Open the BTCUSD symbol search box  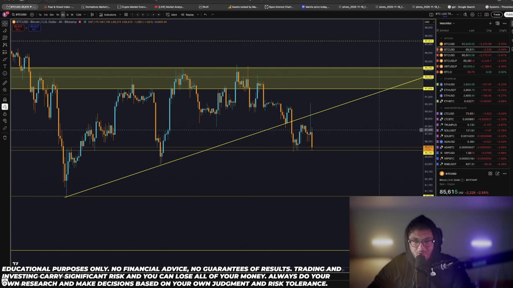pos(19,14)
